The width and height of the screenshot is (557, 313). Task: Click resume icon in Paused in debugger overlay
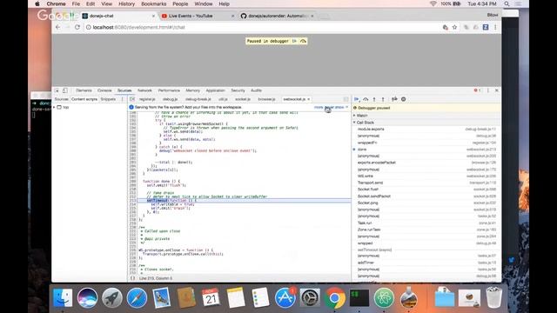point(294,41)
